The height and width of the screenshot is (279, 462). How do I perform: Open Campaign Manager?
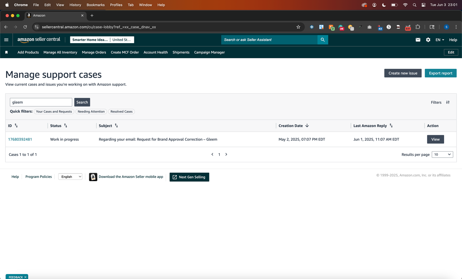tap(209, 52)
